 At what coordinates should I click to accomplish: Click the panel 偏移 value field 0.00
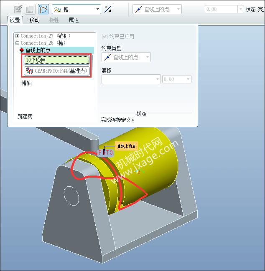point(173,79)
